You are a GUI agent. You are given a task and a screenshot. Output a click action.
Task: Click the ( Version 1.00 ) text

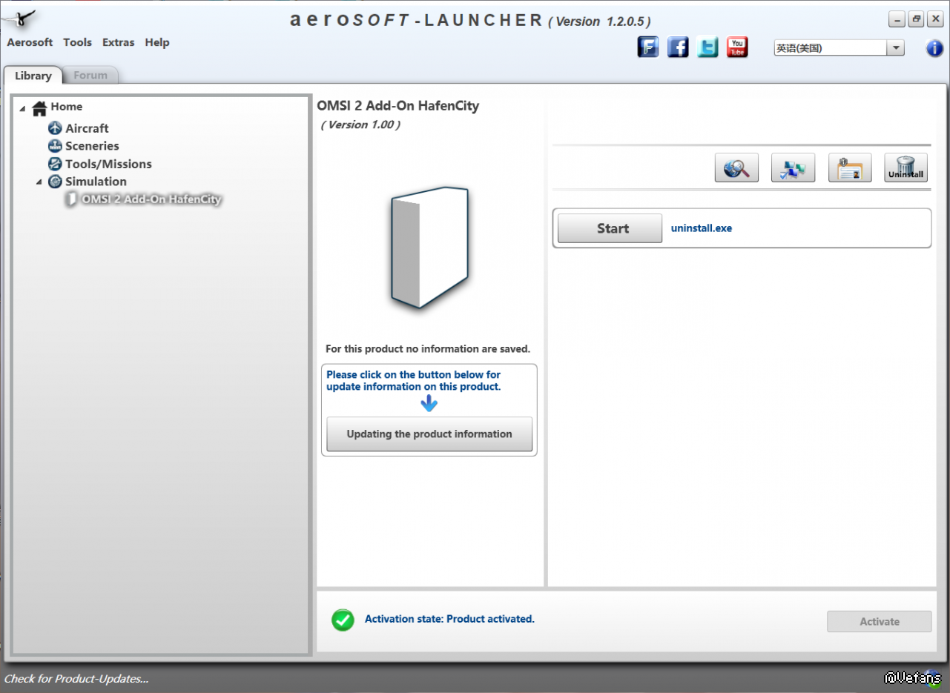pyautogui.click(x=360, y=125)
